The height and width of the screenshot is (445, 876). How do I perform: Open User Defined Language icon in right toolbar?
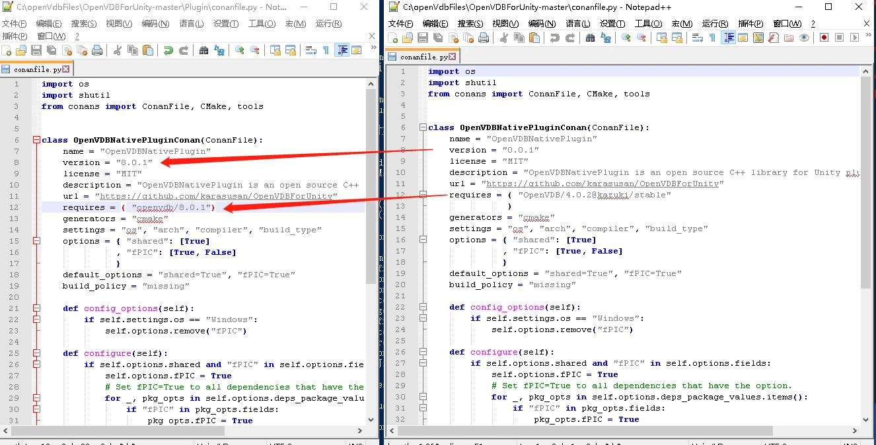743,38
